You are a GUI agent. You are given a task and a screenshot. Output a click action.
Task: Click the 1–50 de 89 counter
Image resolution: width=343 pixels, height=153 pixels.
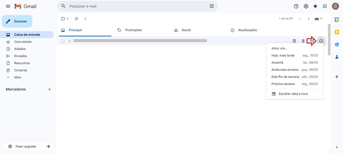[x=286, y=19]
